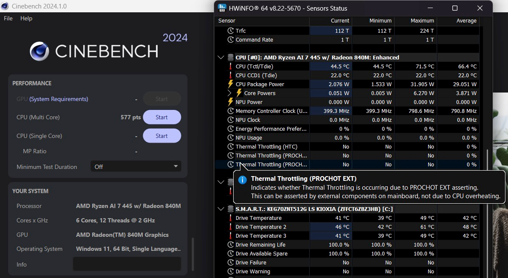Collapse the CPU [#0] AMD Ryzen sensor group
Viewport: 508px width, 278px height.
pyautogui.click(x=221, y=58)
